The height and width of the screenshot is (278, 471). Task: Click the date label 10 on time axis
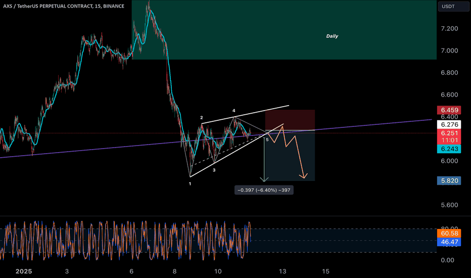point(218,271)
